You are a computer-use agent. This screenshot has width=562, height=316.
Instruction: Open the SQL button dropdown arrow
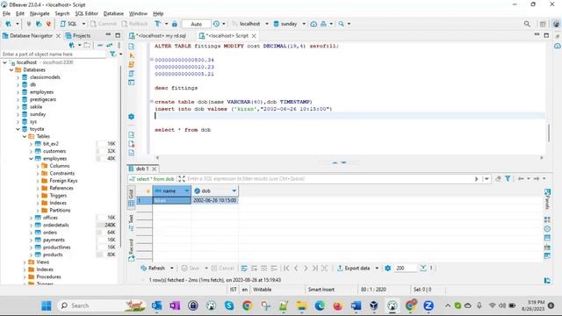click(x=83, y=24)
